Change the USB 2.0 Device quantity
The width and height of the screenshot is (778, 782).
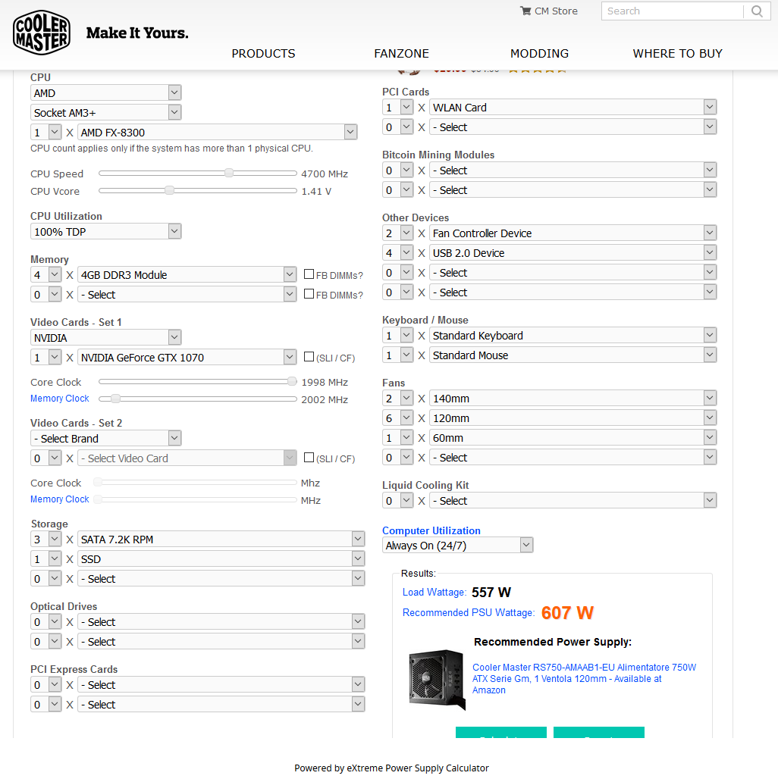tap(398, 253)
